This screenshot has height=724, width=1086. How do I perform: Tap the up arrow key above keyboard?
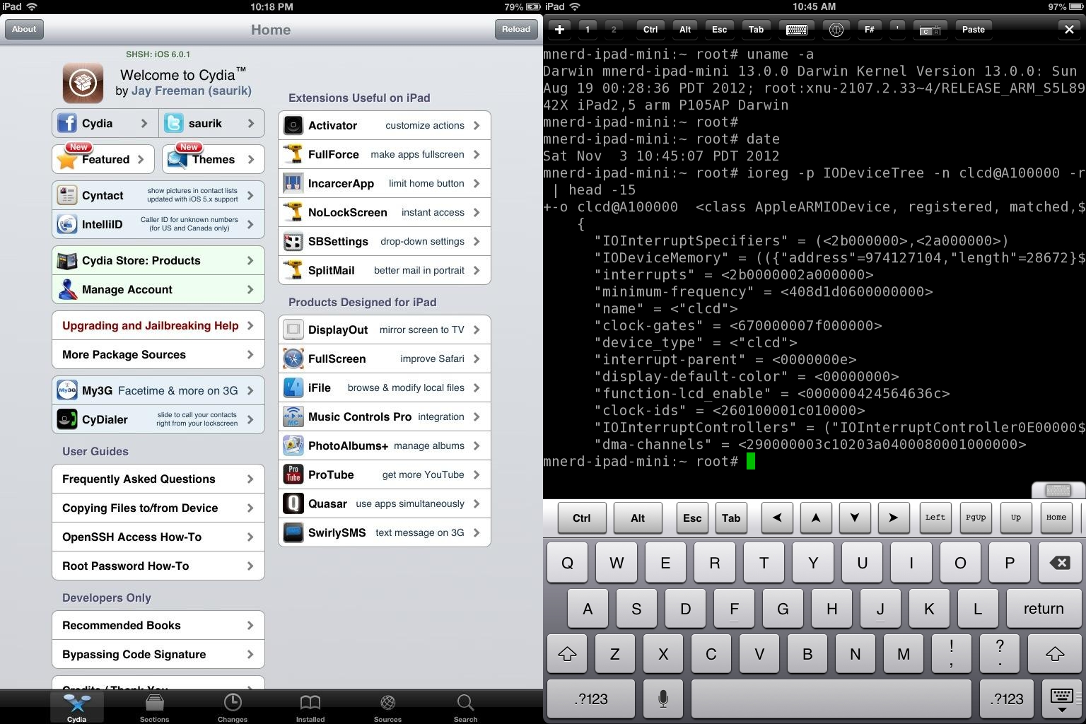(816, 518)
